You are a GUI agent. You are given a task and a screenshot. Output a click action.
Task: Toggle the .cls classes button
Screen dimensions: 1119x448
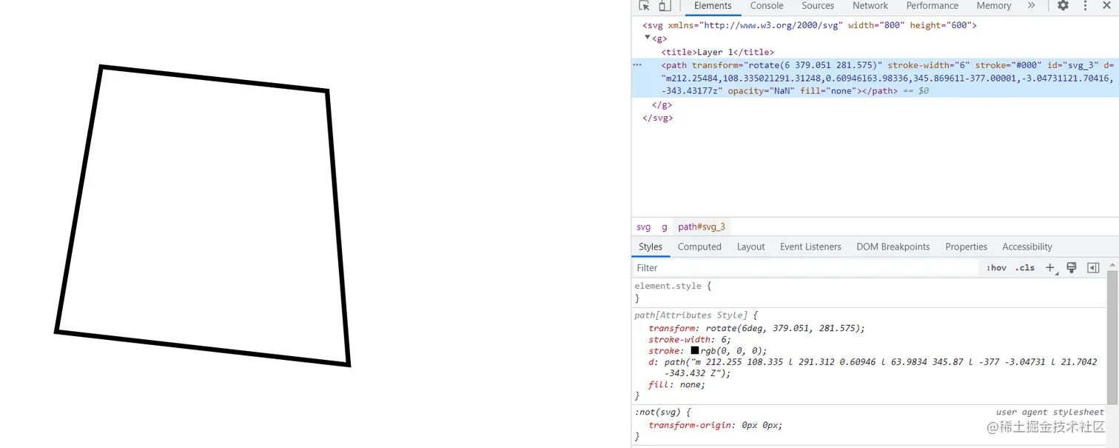pyautogui.click(x=1025, y=268)
